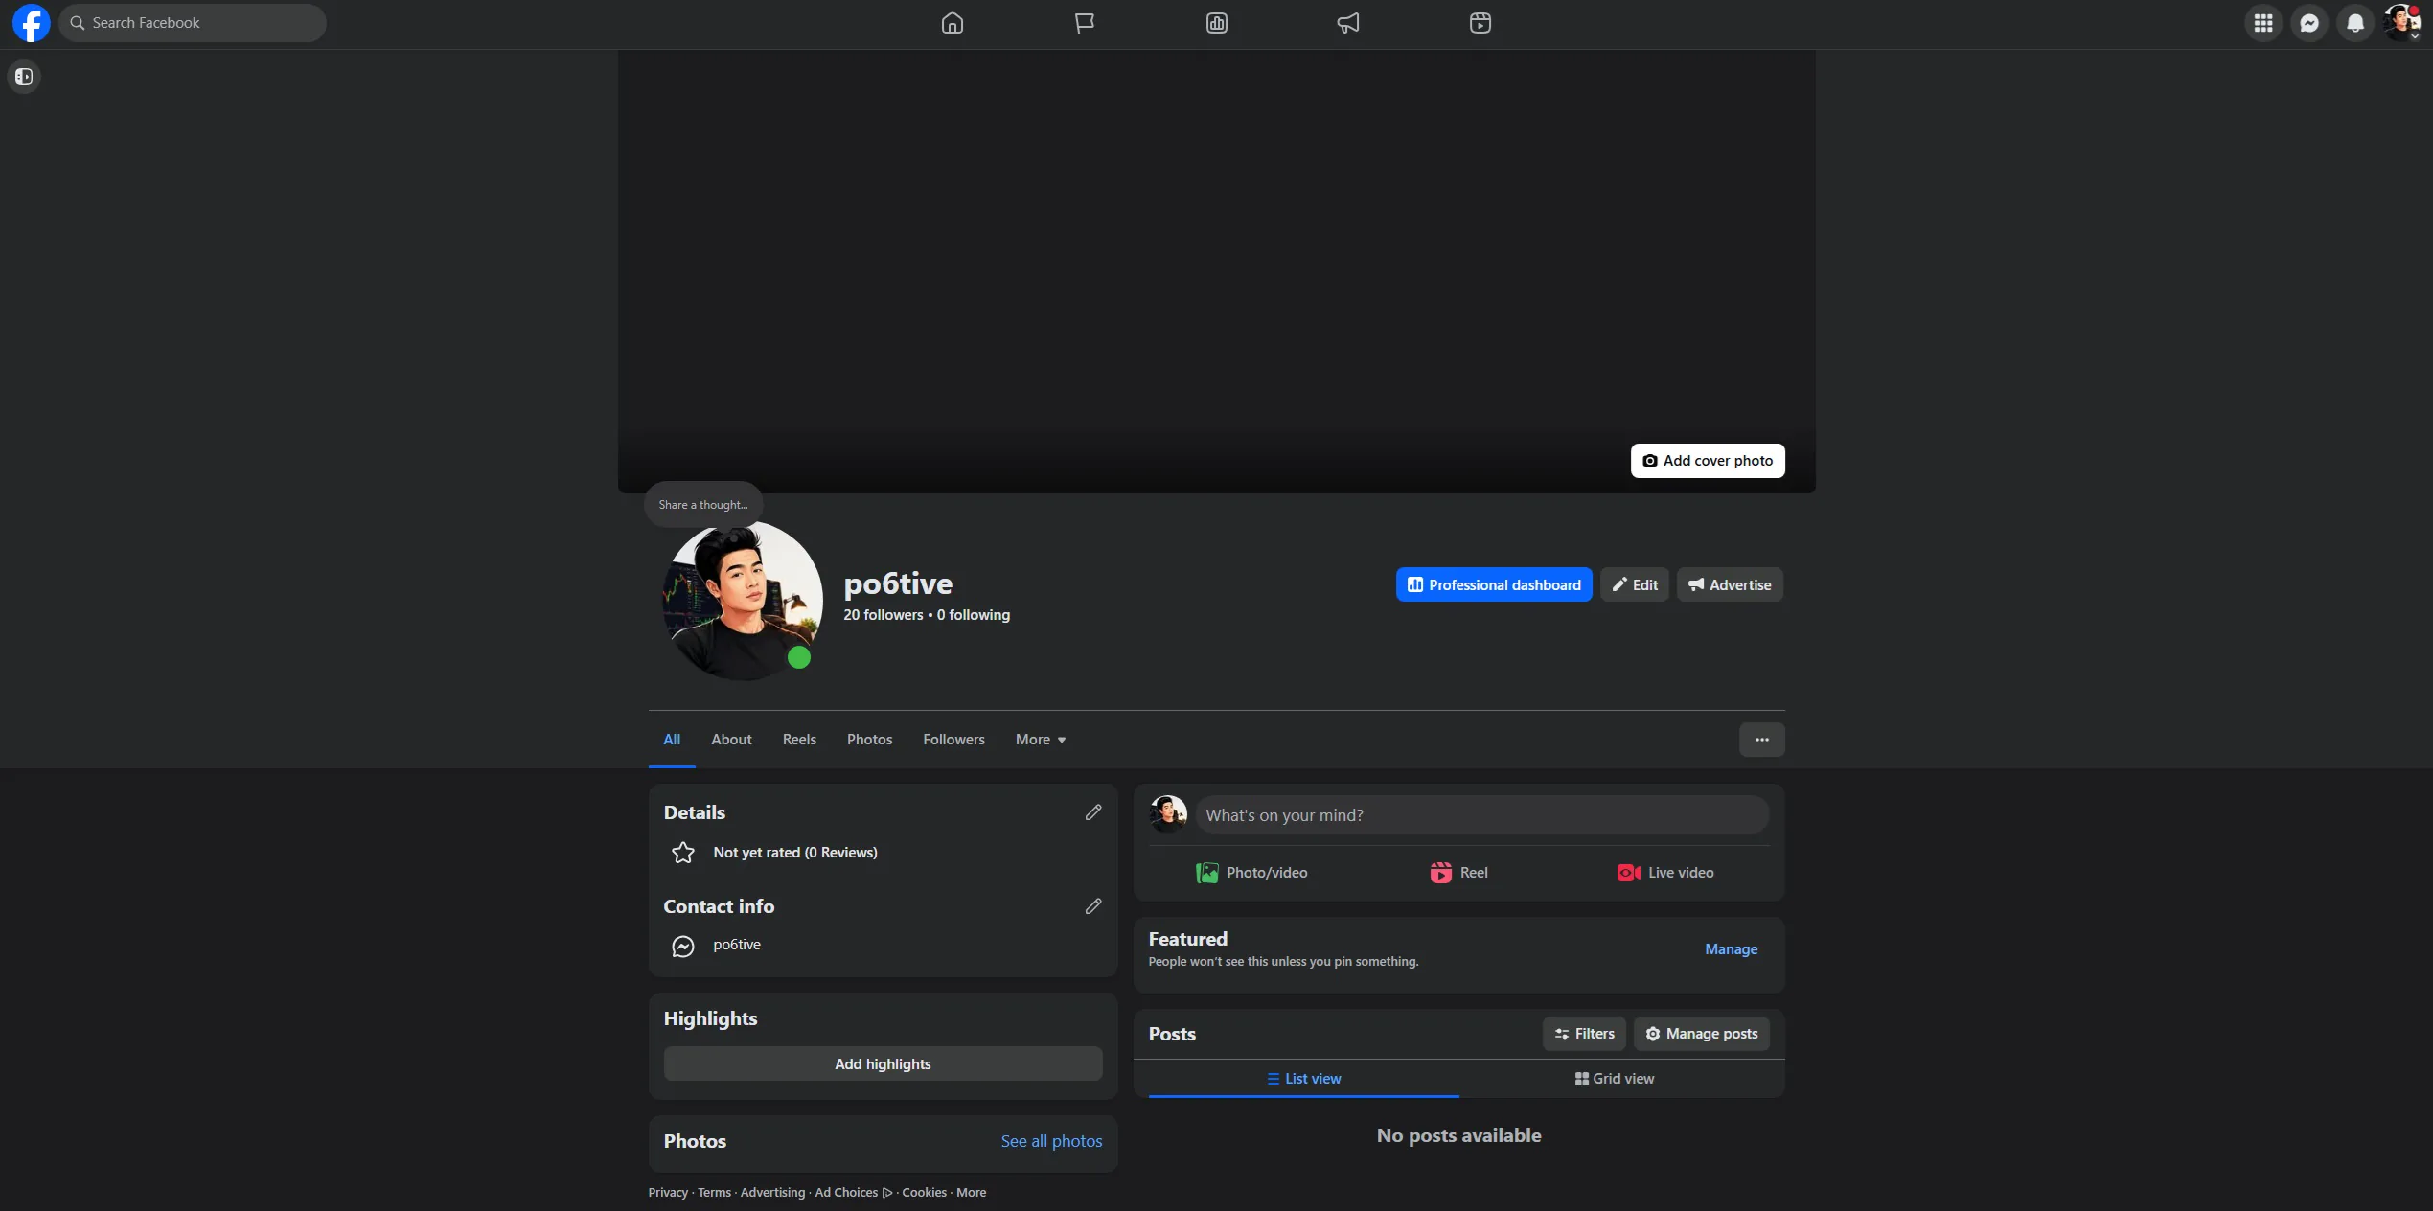Edit Details with the pencil icon
The image size is (2433, 1211).
(x=1093, y=812)
